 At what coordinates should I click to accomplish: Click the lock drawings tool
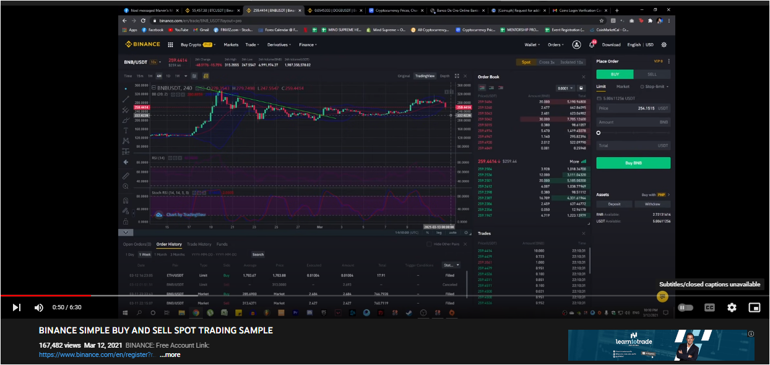tap(126, 221)
